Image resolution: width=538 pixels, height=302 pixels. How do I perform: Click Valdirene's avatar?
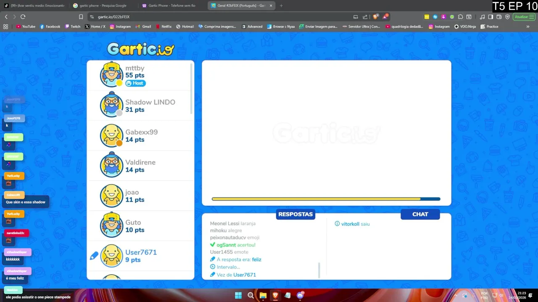tap(111, 165)
